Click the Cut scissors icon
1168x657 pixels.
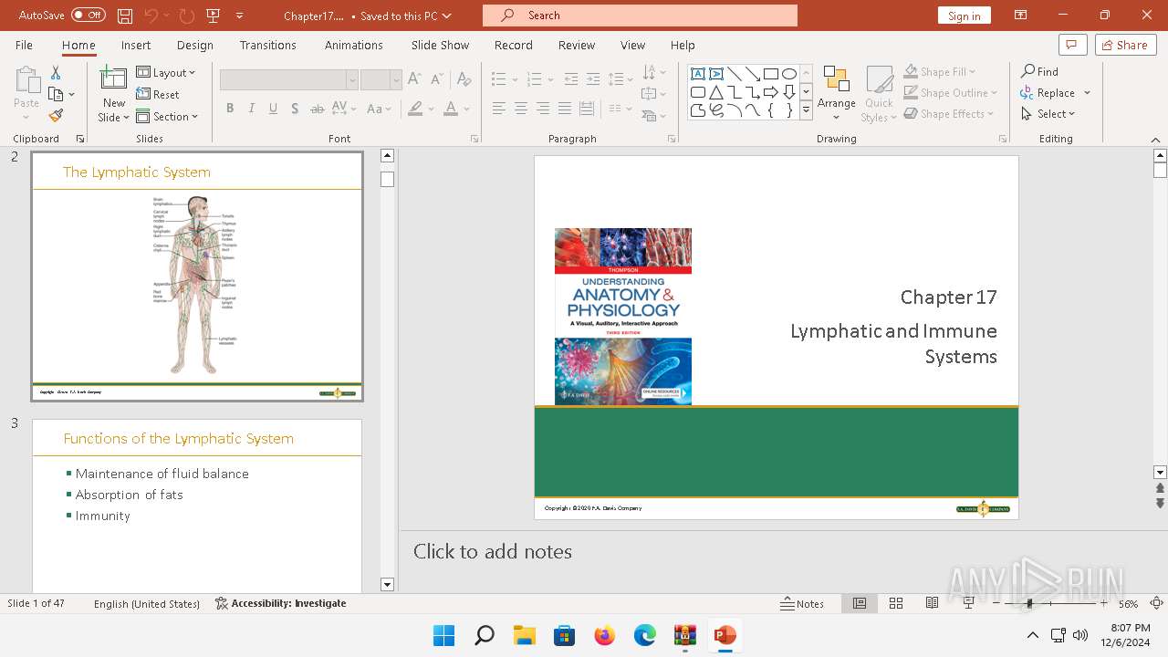point(56,73)
